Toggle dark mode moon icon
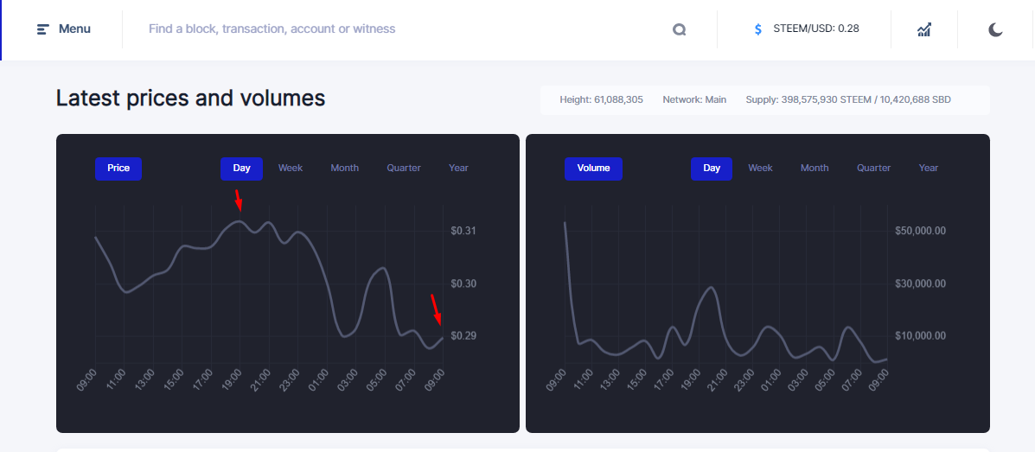Screen dimensions: 1035x452 click(x=995, y=29)
